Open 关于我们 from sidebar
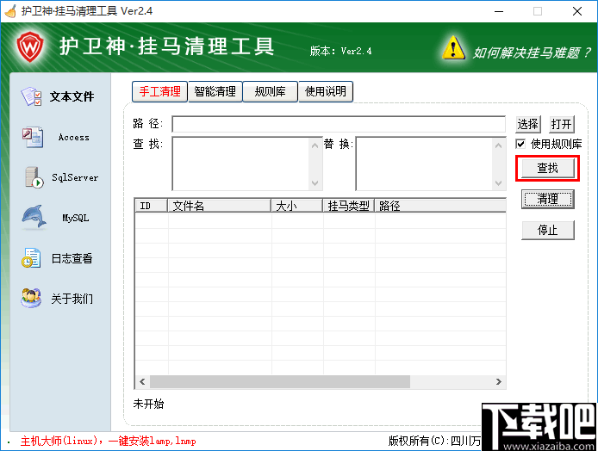This screenshot has width=598, height=451. coord(72,299)
